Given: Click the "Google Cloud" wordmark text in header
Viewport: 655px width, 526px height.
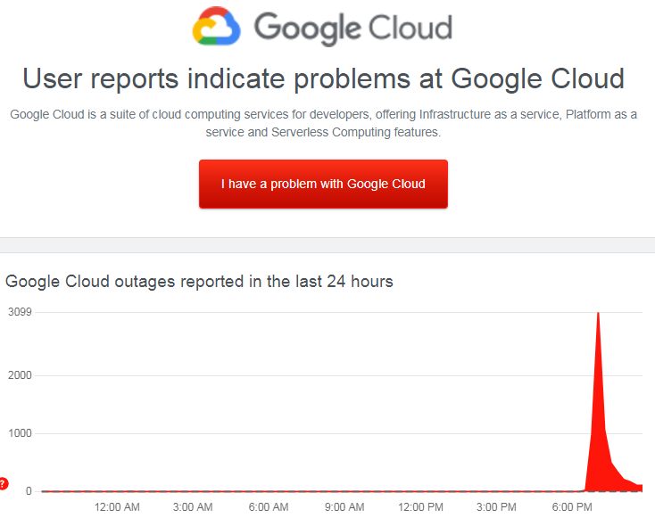Looking at the screenshot, I should coord(352,28).
